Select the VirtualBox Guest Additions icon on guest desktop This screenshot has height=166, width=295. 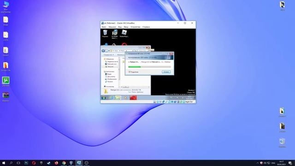pyautogui.click(x=115, y=34)
